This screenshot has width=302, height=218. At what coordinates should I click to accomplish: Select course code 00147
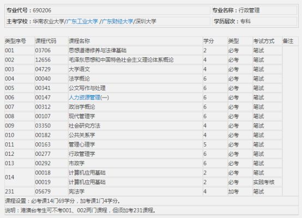pyautogui.click(x=43, y=98)
